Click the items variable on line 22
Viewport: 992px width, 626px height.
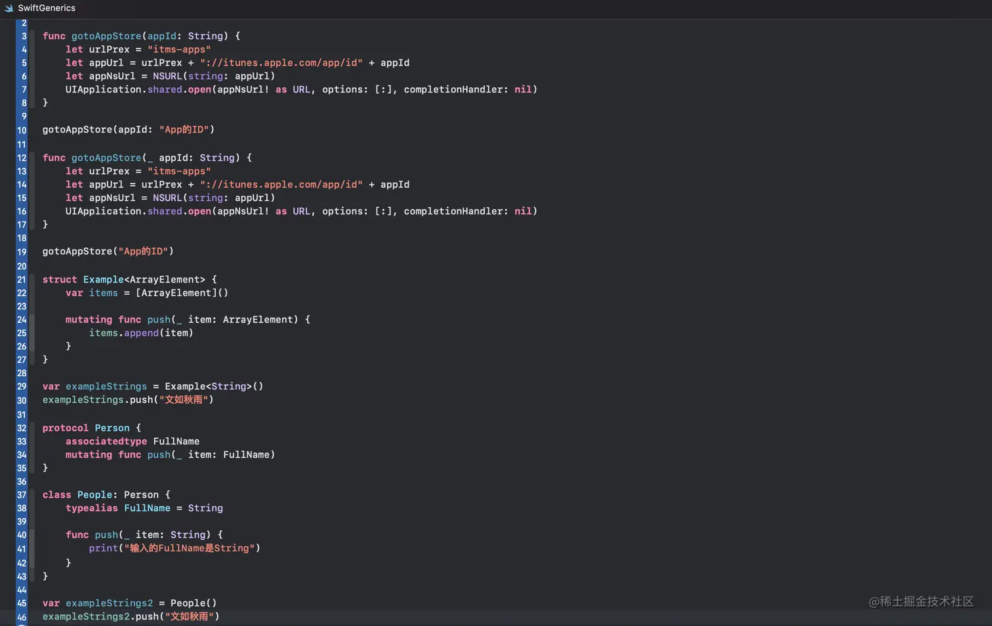click(x=104, y=293)
